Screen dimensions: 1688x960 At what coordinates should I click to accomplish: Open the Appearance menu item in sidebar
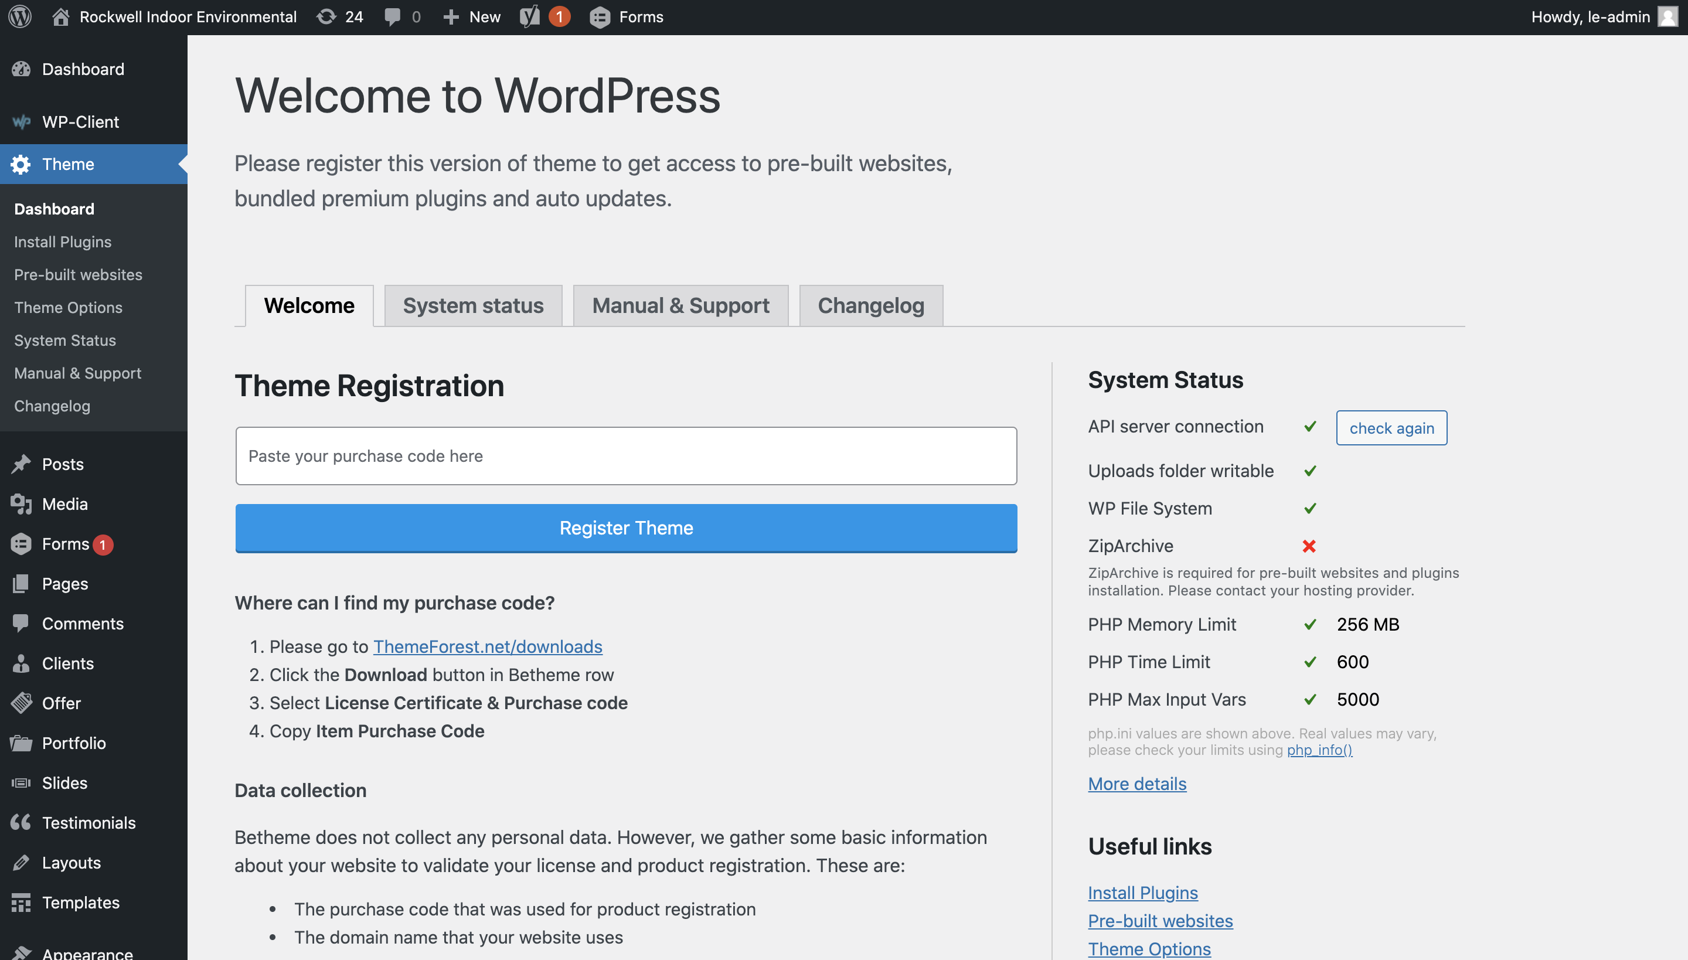pos(88,954)
